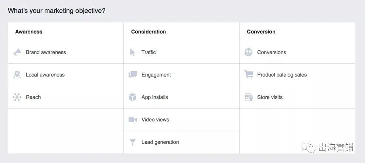Choose the Local awareness objective
365x163 pixels.
click(45, 75)
